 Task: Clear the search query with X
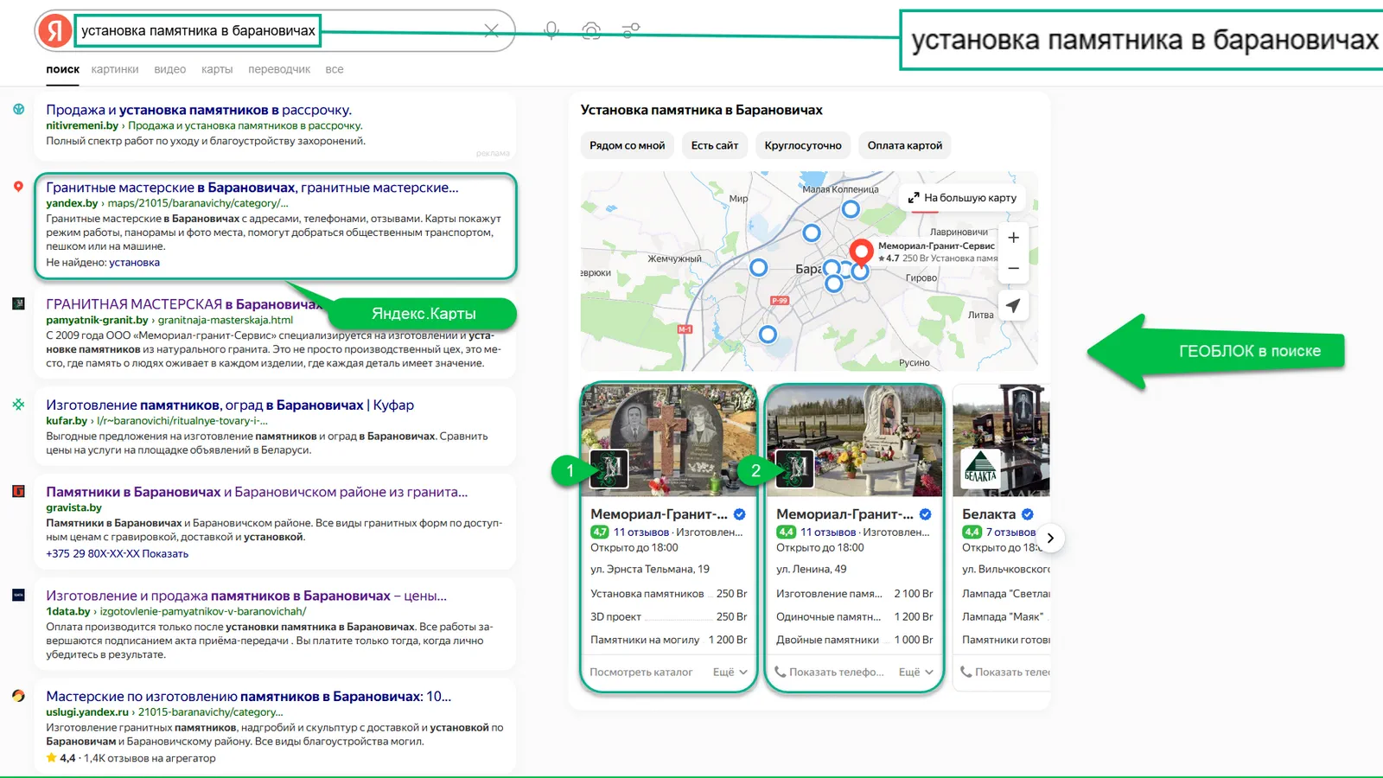coord(491,31)
